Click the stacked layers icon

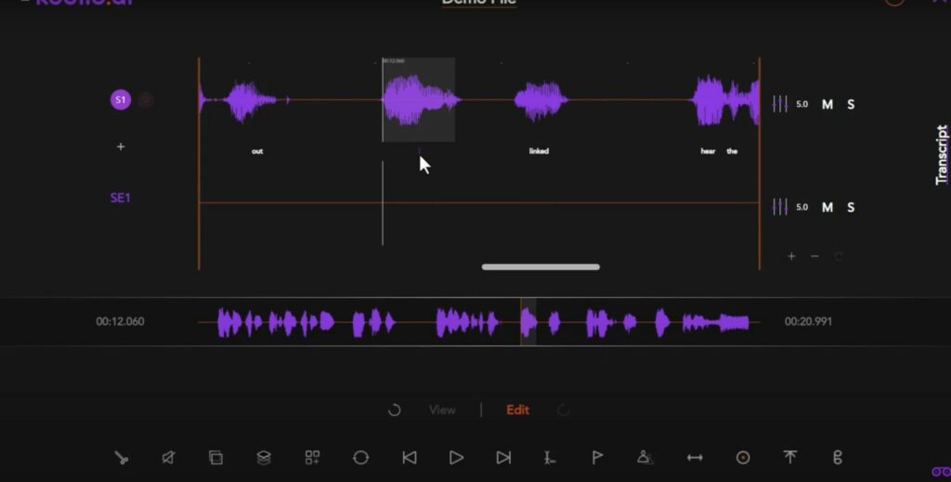264,457
